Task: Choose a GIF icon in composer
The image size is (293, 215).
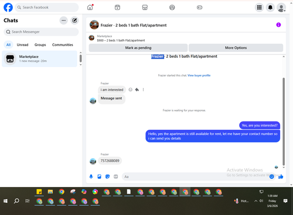Action: pyautogui.click(x=116, y=176)
